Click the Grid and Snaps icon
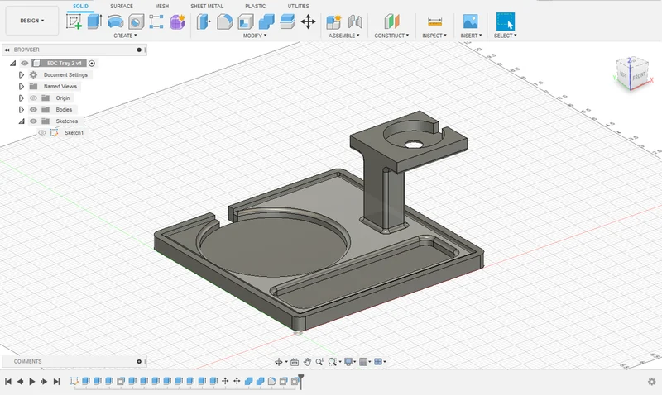The height and width of the screenshot is (395, 662). point(363,362)
